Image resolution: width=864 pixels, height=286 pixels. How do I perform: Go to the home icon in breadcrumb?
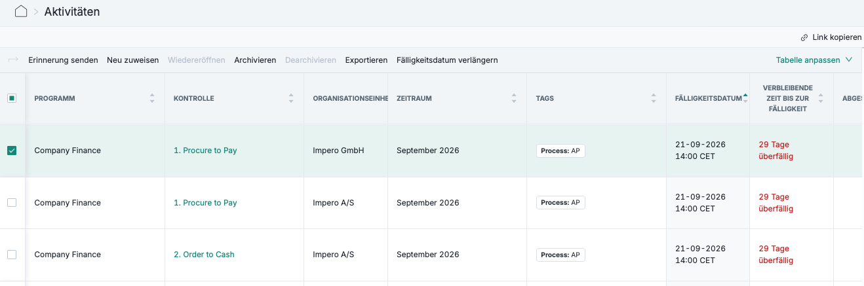(21, 11)
